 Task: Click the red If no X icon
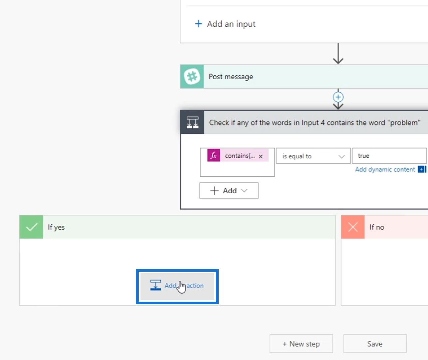tap(353, 227)
